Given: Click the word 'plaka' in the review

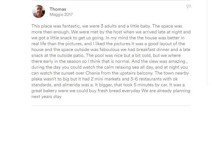Looking at the screenshot, I should click(x=37, y=79).
